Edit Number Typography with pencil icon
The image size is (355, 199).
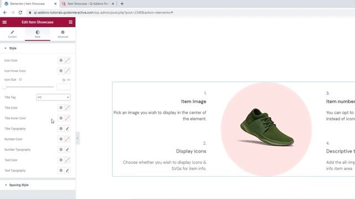[x=68, y=150]
